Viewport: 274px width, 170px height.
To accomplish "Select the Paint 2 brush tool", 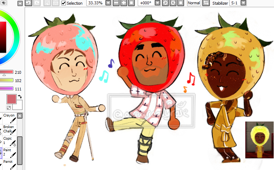I will coord(9,153).
